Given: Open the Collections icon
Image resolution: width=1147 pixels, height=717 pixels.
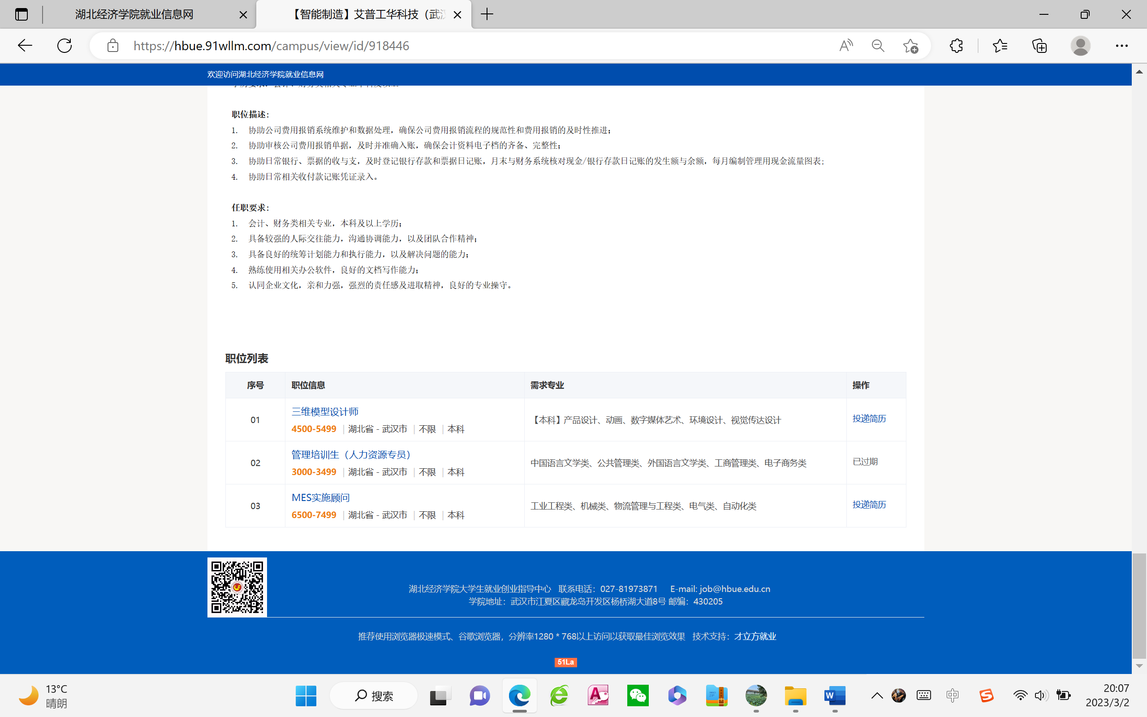Looking at the screenshot, I should [1039, 46].
